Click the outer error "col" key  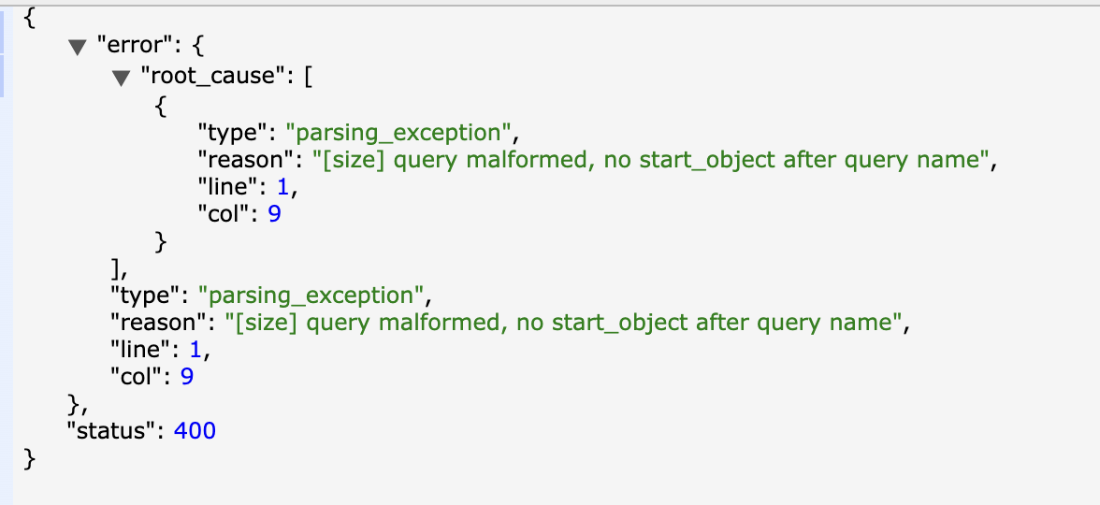tap(137, 377)
